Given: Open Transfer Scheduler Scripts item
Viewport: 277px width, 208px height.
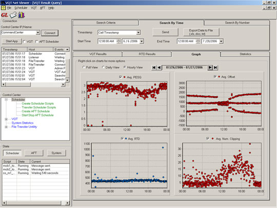Looking at the screenshot, I should coord(38,107).
